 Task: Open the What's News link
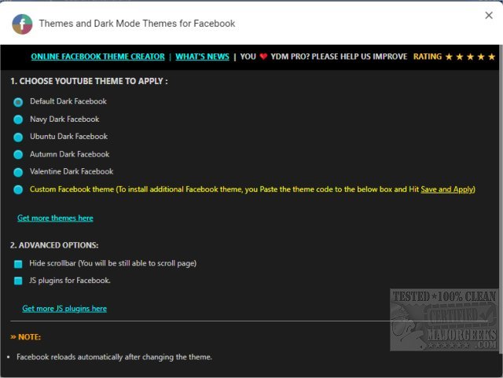(202, 57)
